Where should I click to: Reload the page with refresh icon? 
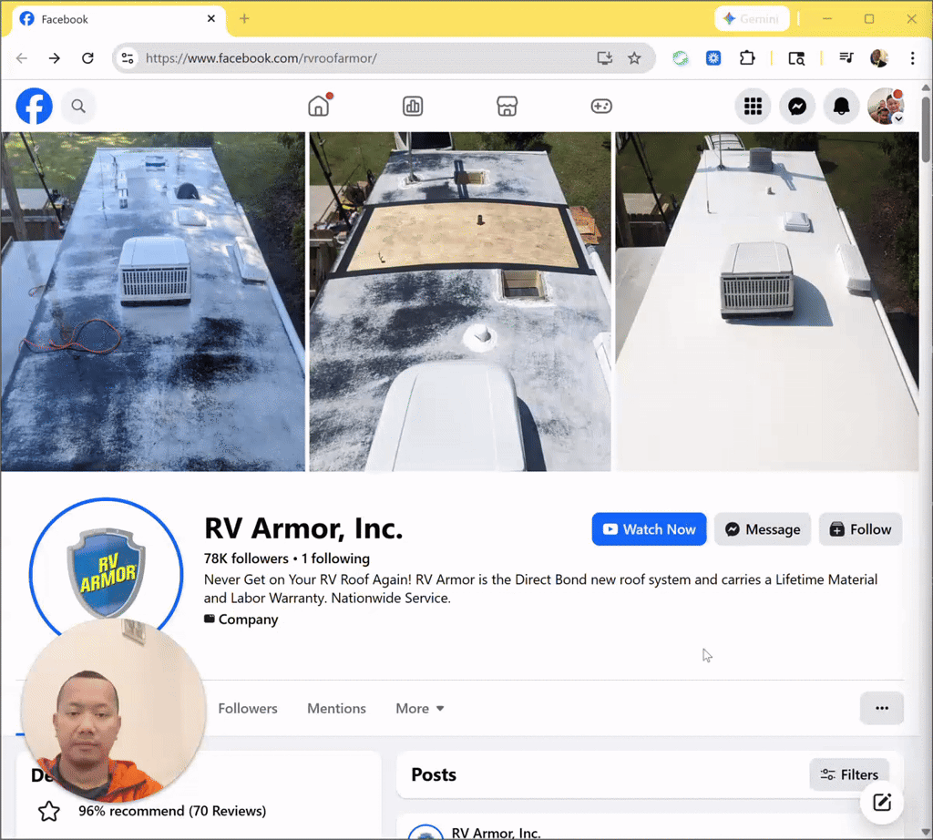tap(88, 57)
